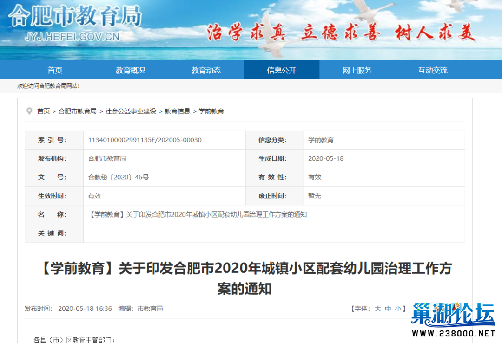Select document number 合教秘〔2020〕46号

[x=119, y=177]
